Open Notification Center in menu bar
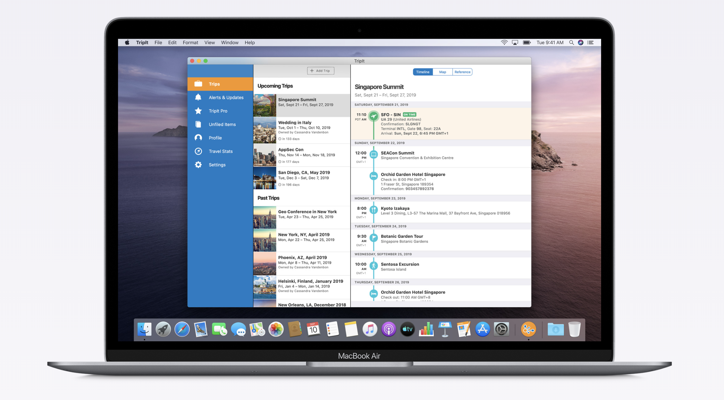 click(x=590, y=42)
